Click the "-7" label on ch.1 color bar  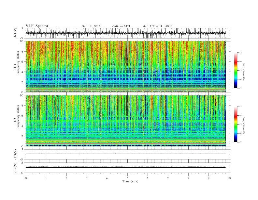pos(240,88)
